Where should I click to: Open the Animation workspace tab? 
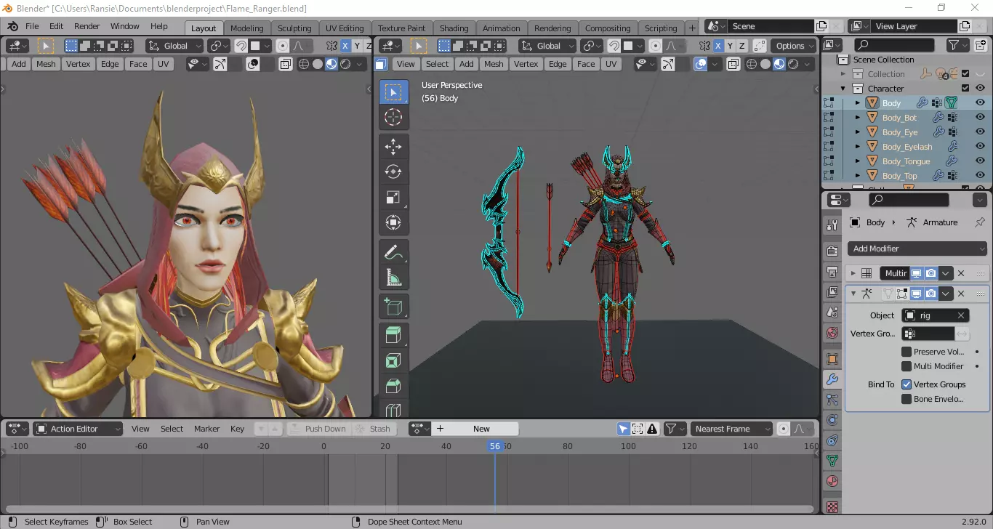point(502,28)
